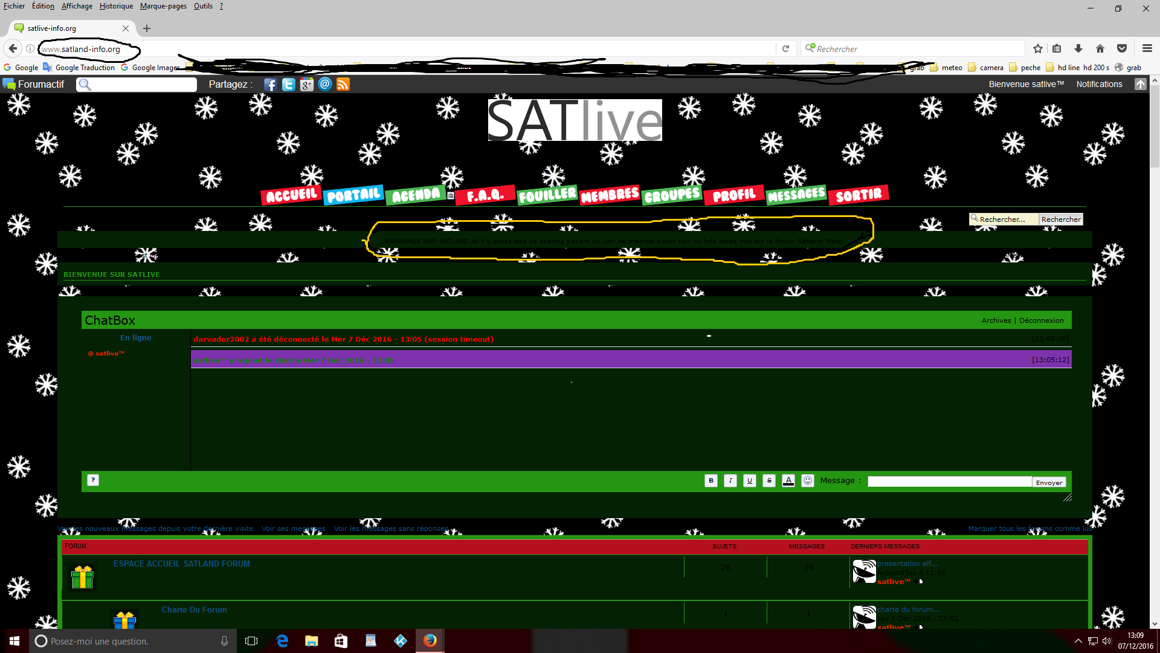Open Task View on the taskbar

(251, 641)
